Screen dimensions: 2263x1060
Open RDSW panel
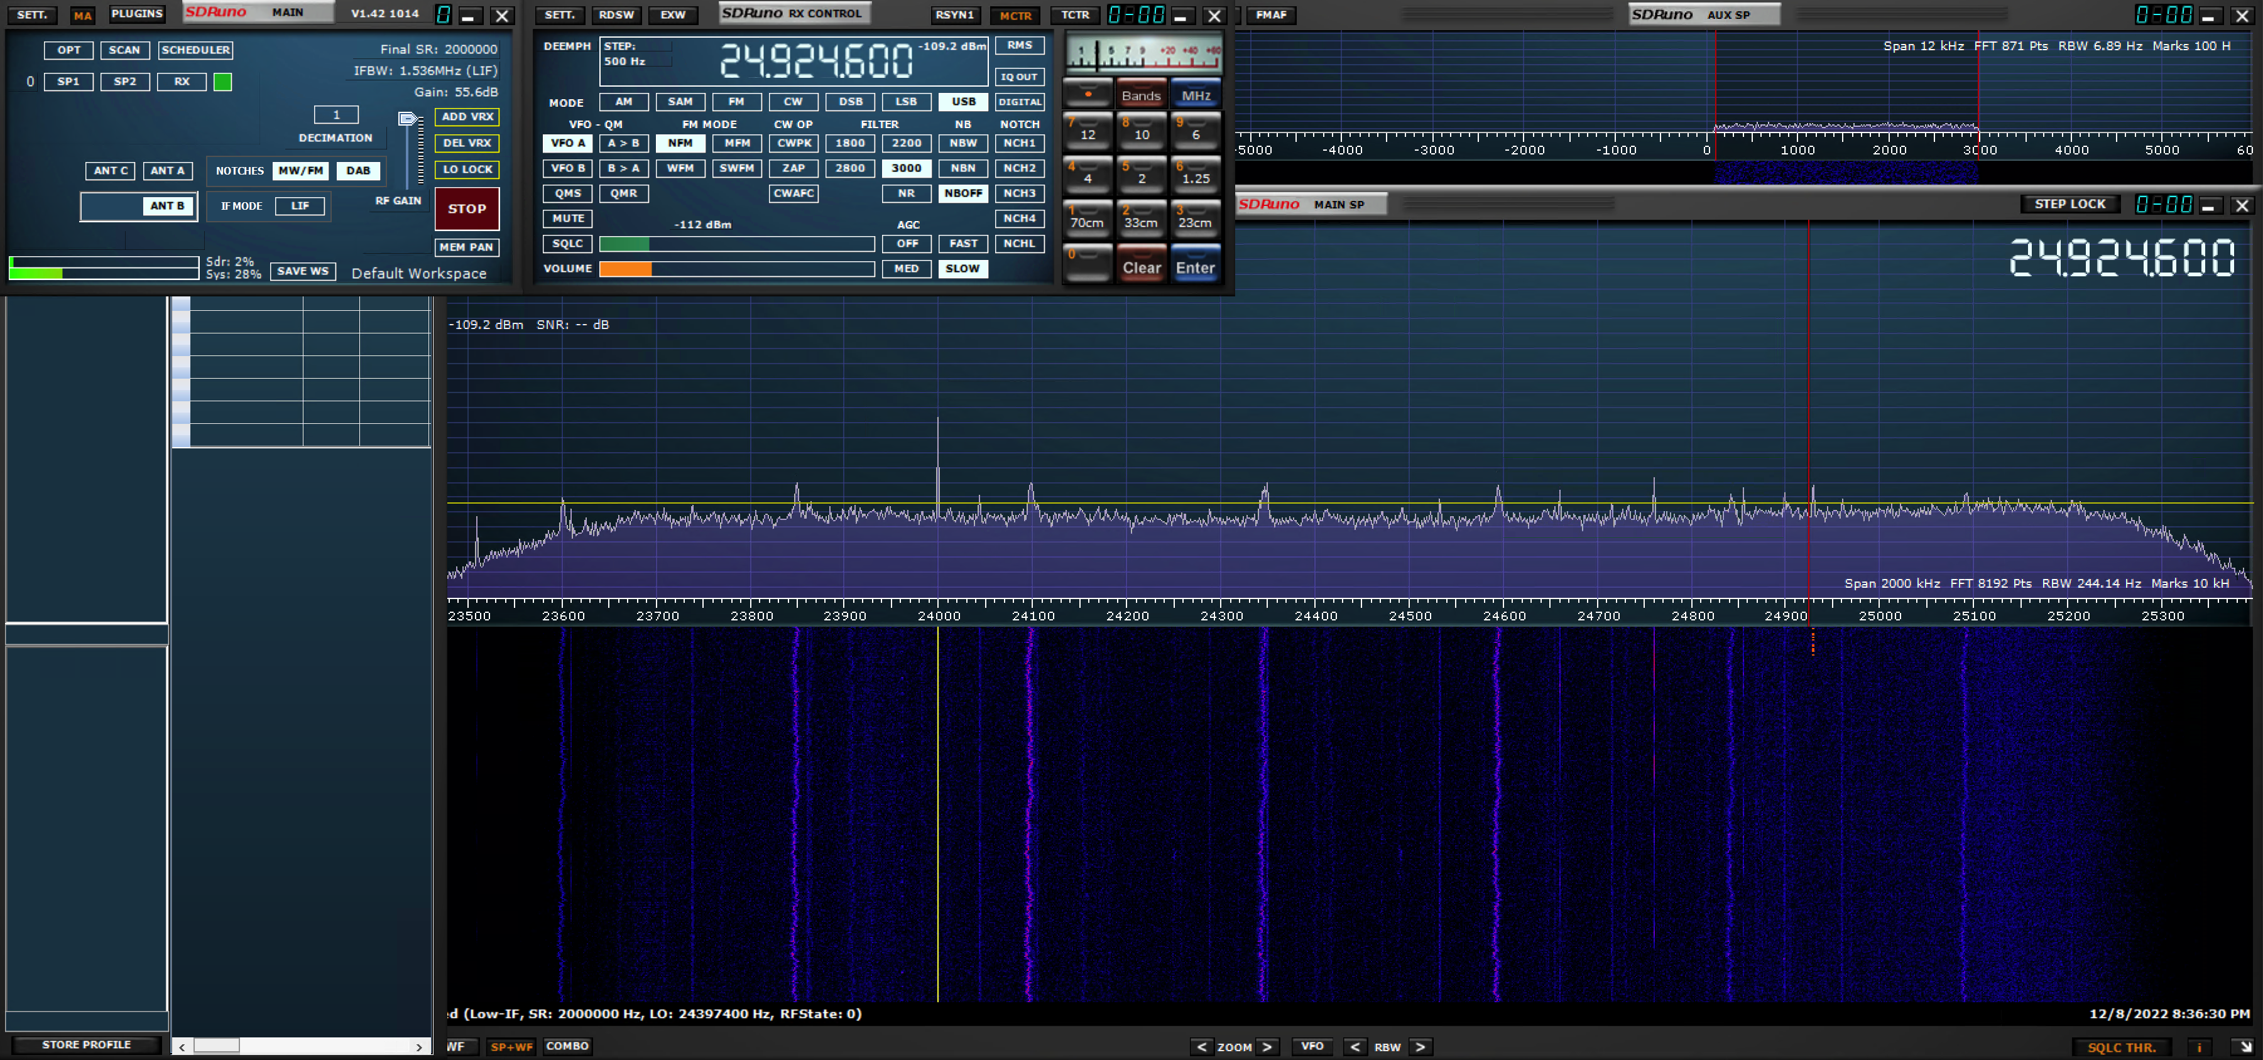(616, 15)
